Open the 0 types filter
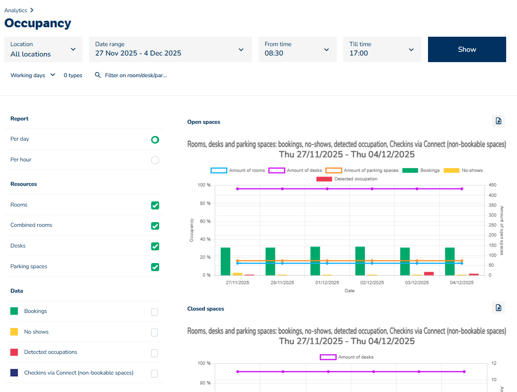Screen dimensions: 517x392 [x=73, y=75]
